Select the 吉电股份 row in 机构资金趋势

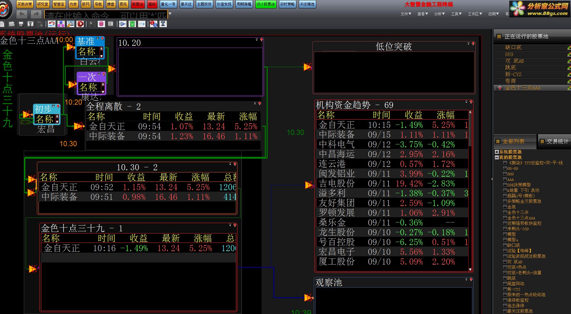point(393,183)
